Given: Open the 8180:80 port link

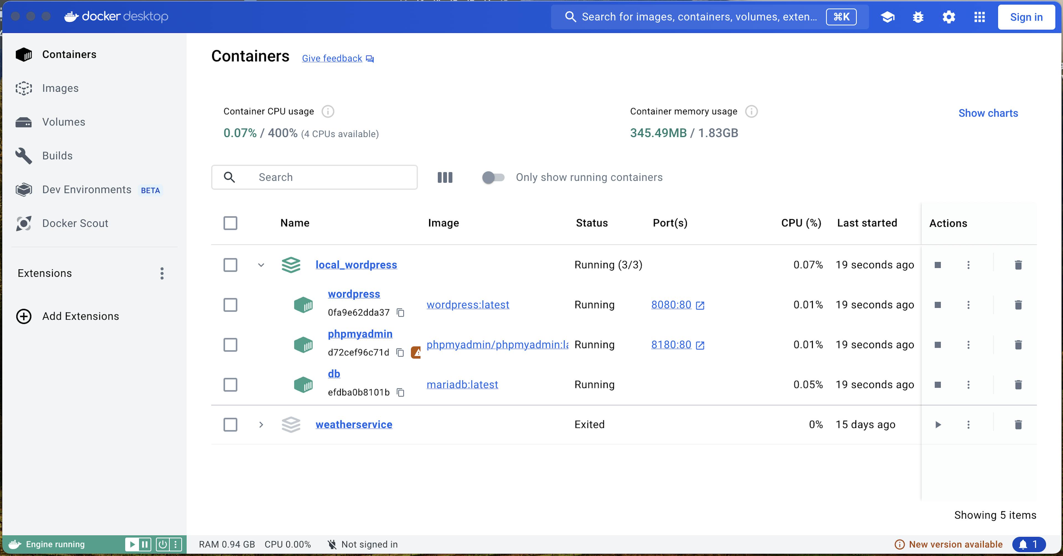Looking at the screenshot, I should click(x=671, y=345).
